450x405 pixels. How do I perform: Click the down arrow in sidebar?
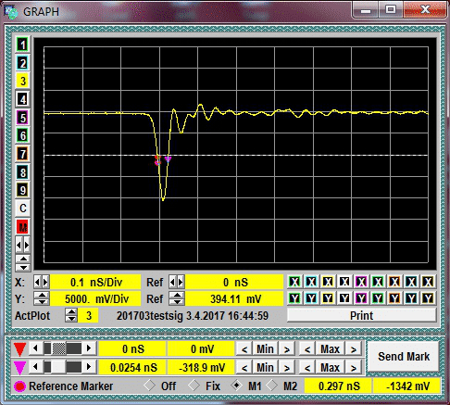[22, 267]
